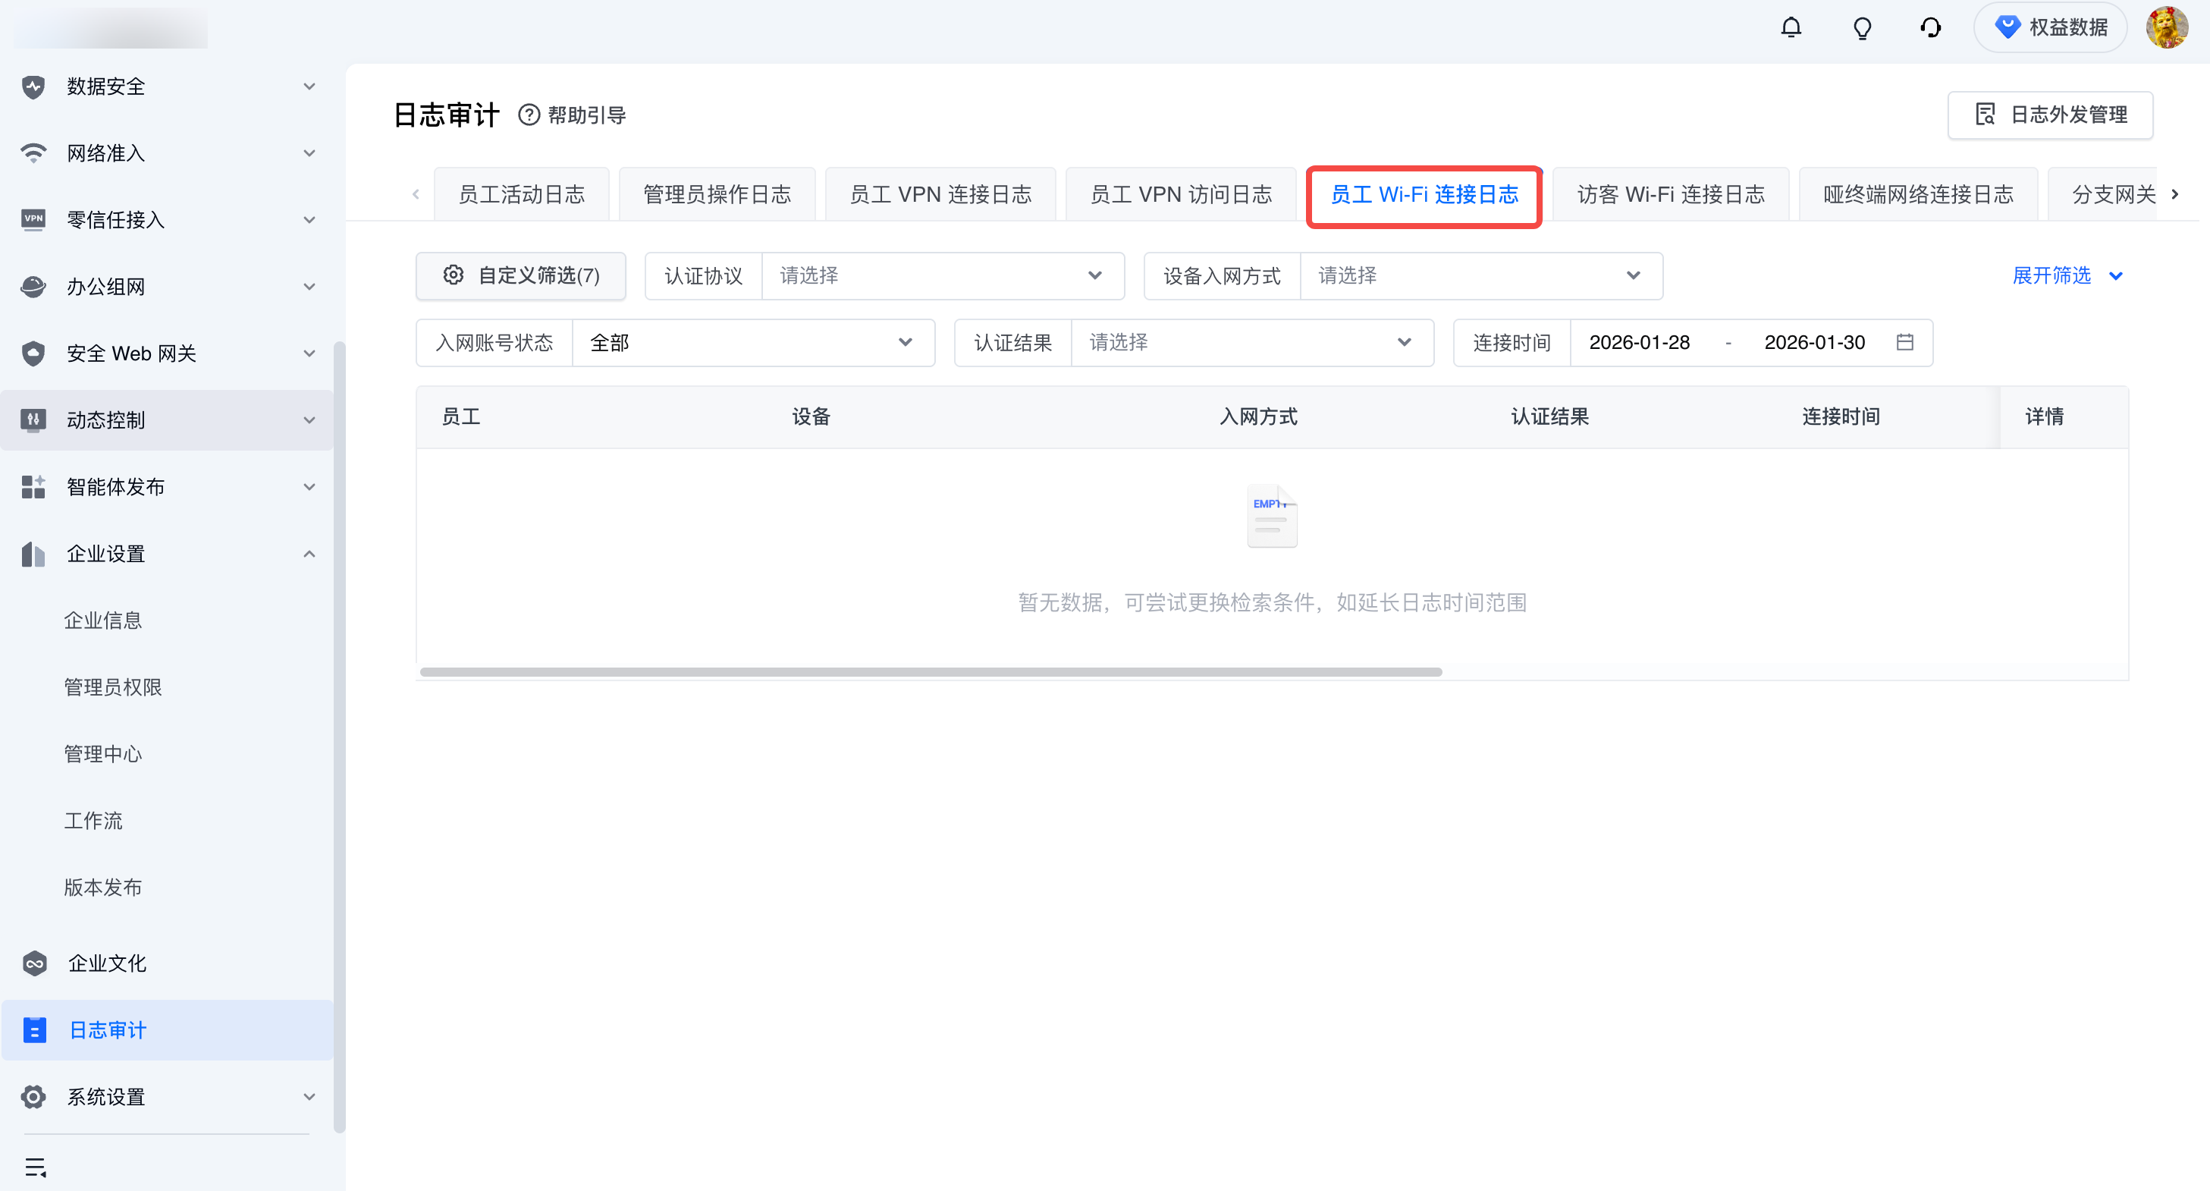Open 管理员权限 in the sidebar
This screenshot has height=1191, width=2210.
click(112, 687)
